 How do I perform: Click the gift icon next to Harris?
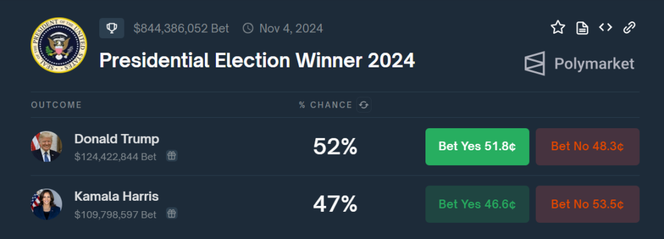pyautogui.click(x=171, y=214)
